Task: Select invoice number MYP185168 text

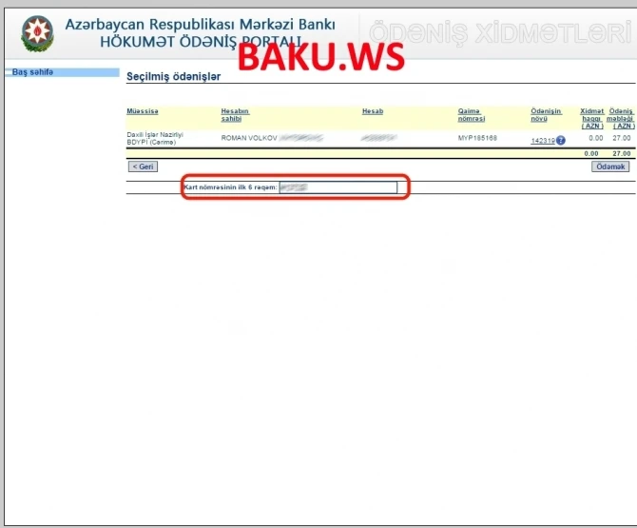Action: tap(477, 138)
